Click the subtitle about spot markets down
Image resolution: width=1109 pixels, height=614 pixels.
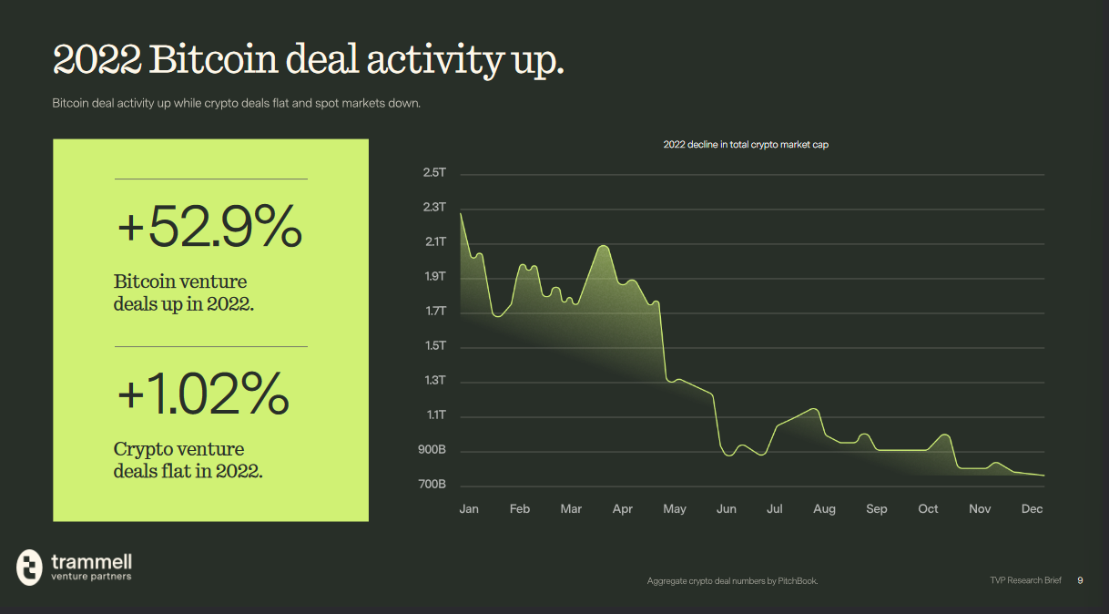click(x=237, y=103)
